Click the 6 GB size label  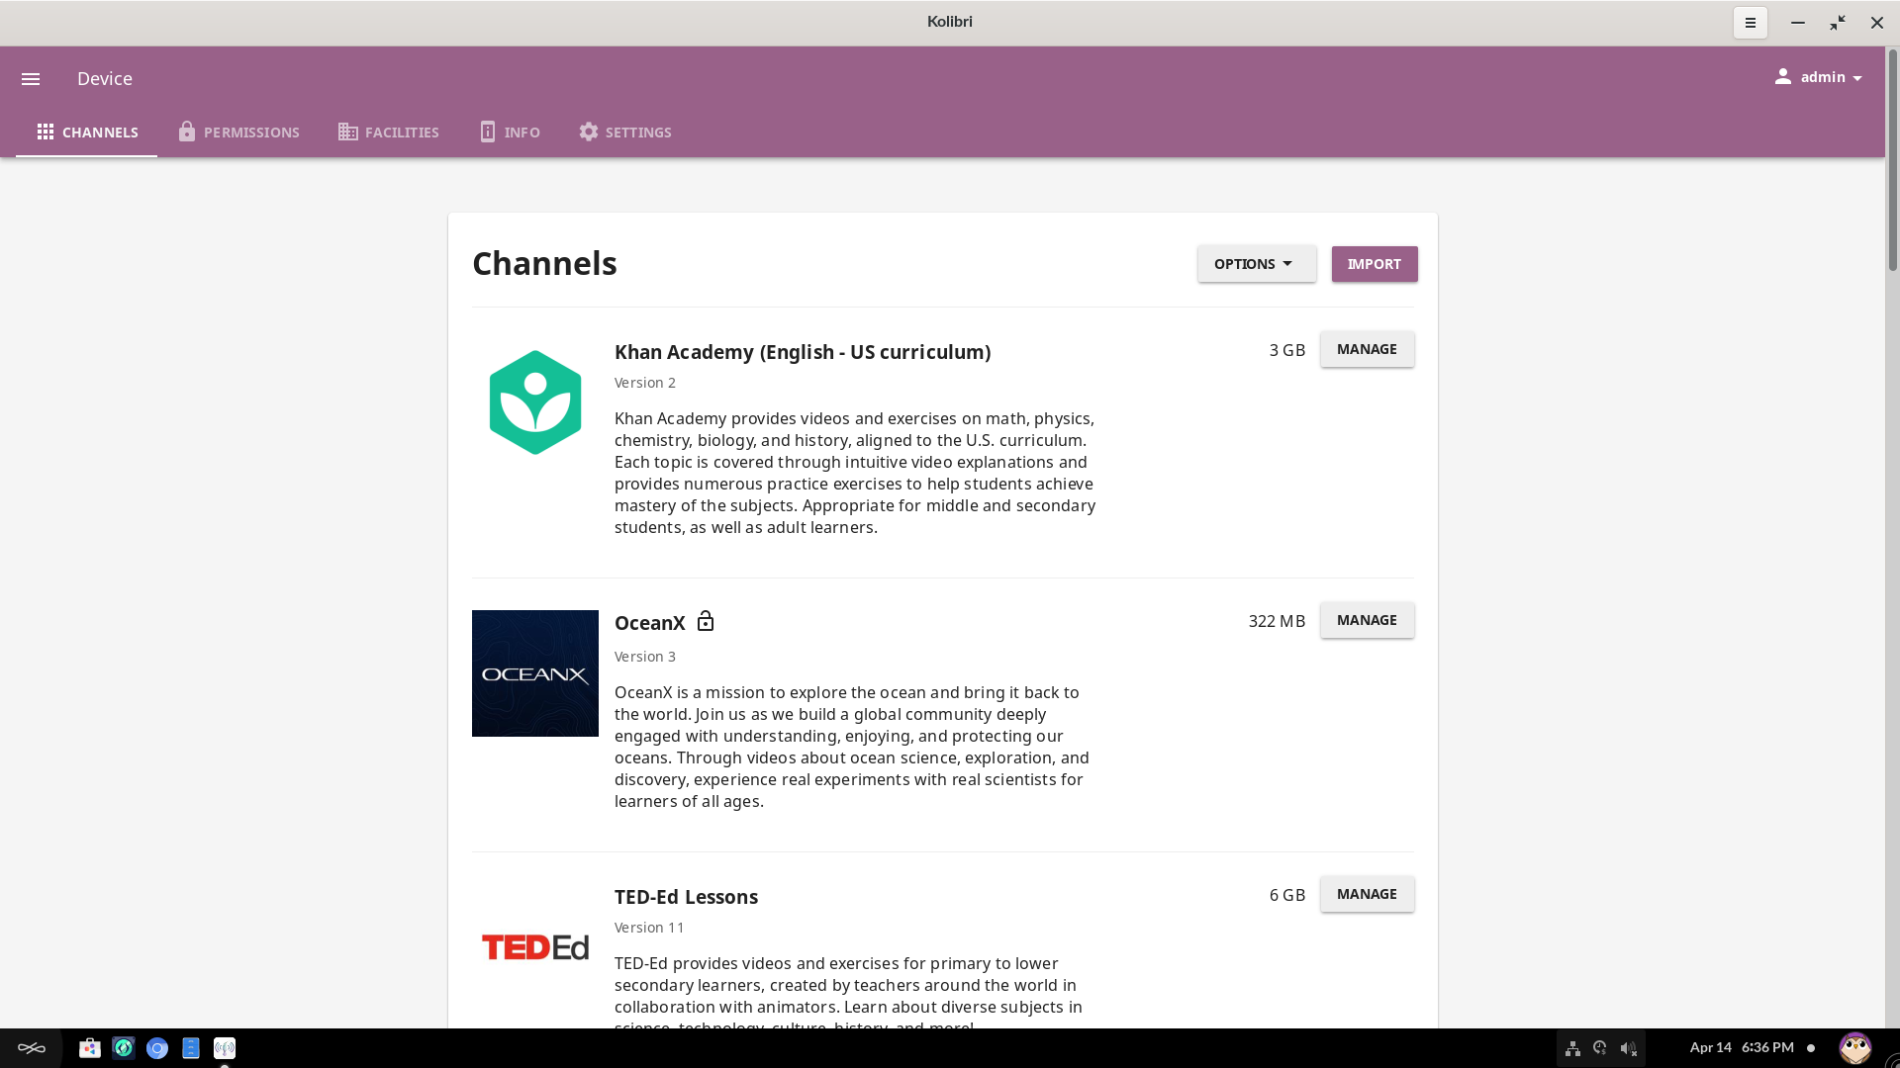1287,895
